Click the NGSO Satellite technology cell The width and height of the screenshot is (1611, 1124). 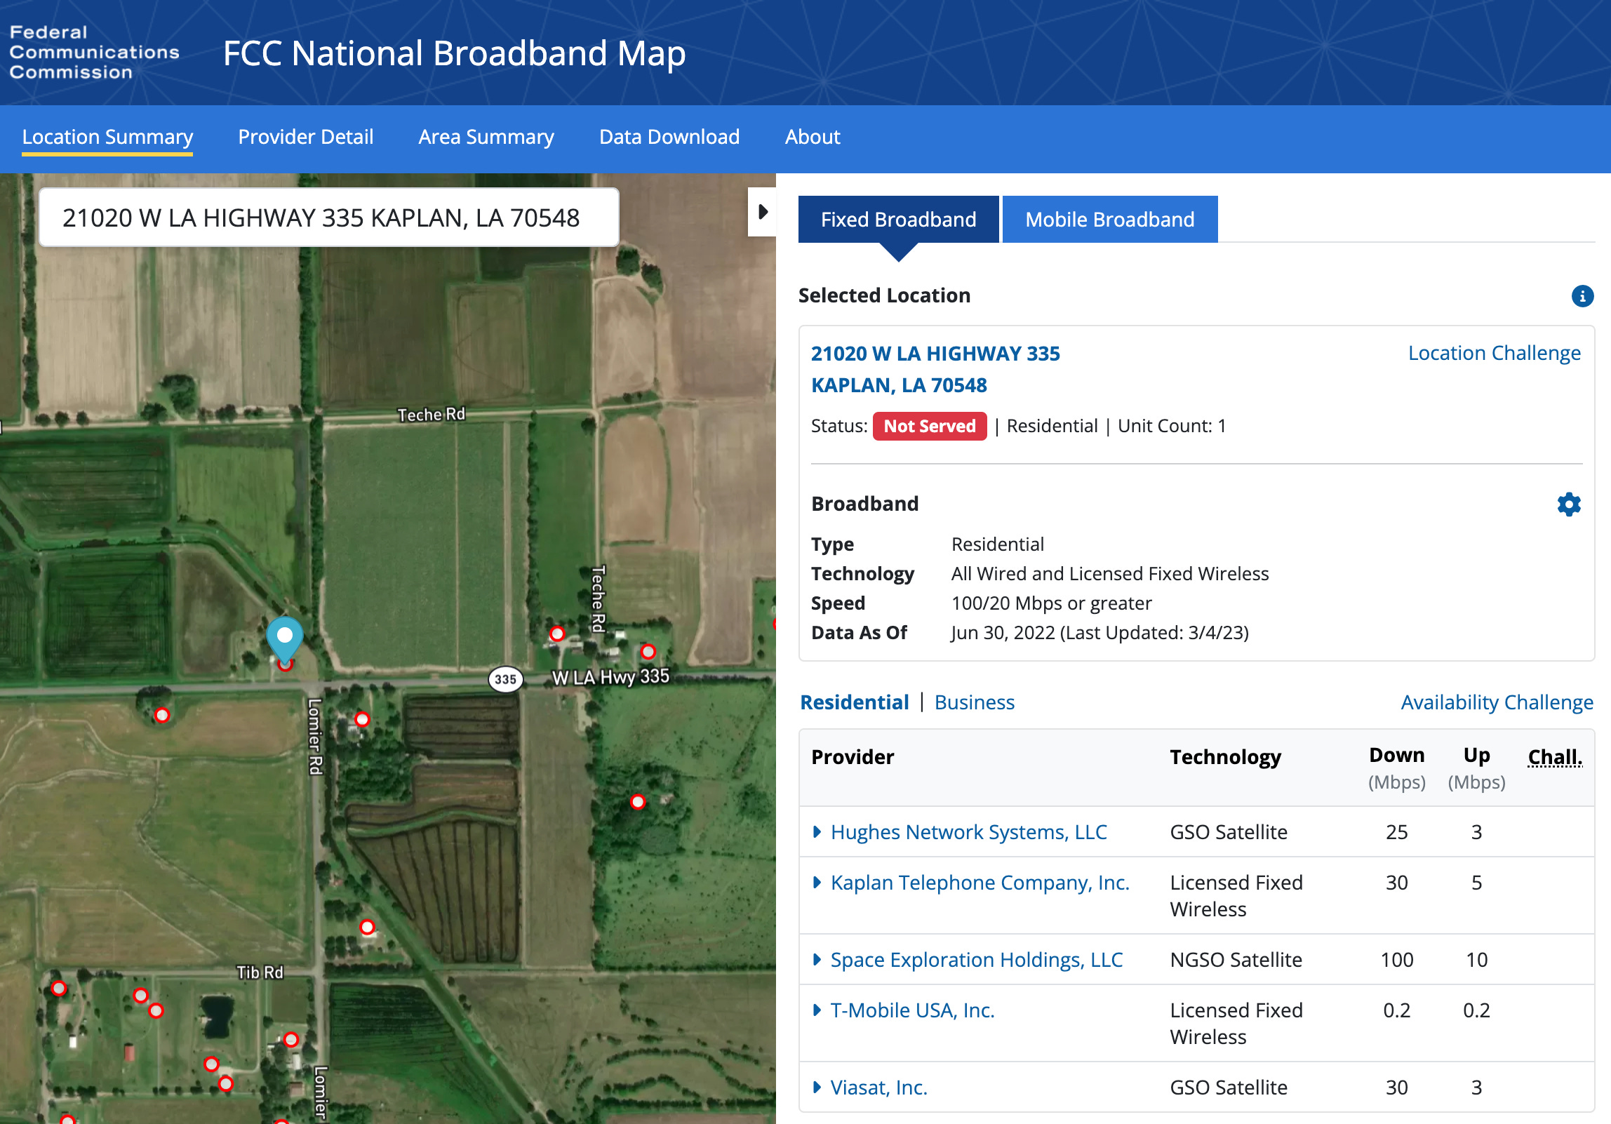pos(1236,960)
